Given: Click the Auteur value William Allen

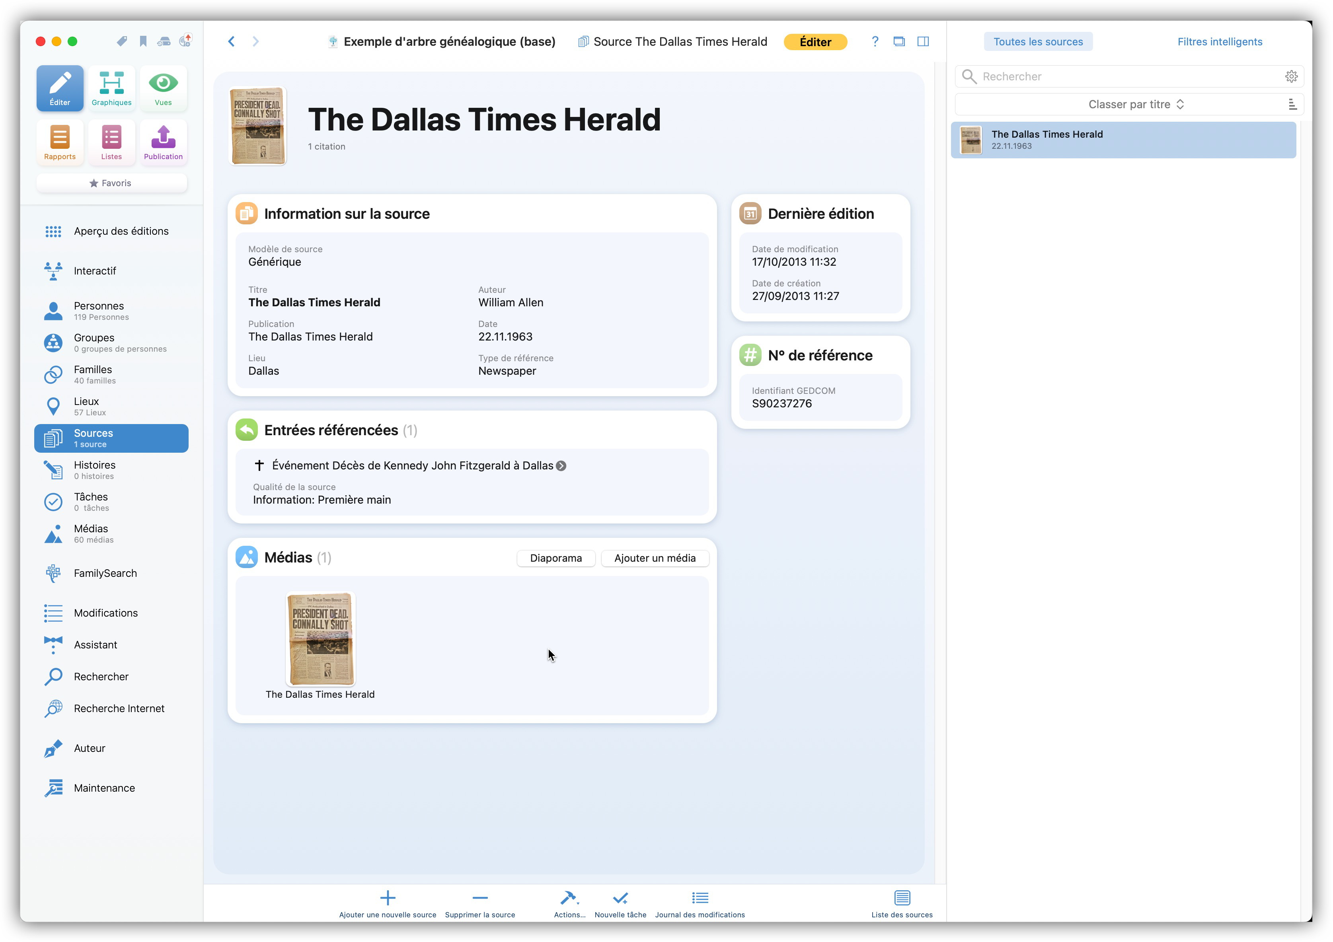Looking at the screenshot, I should (511, 303).
